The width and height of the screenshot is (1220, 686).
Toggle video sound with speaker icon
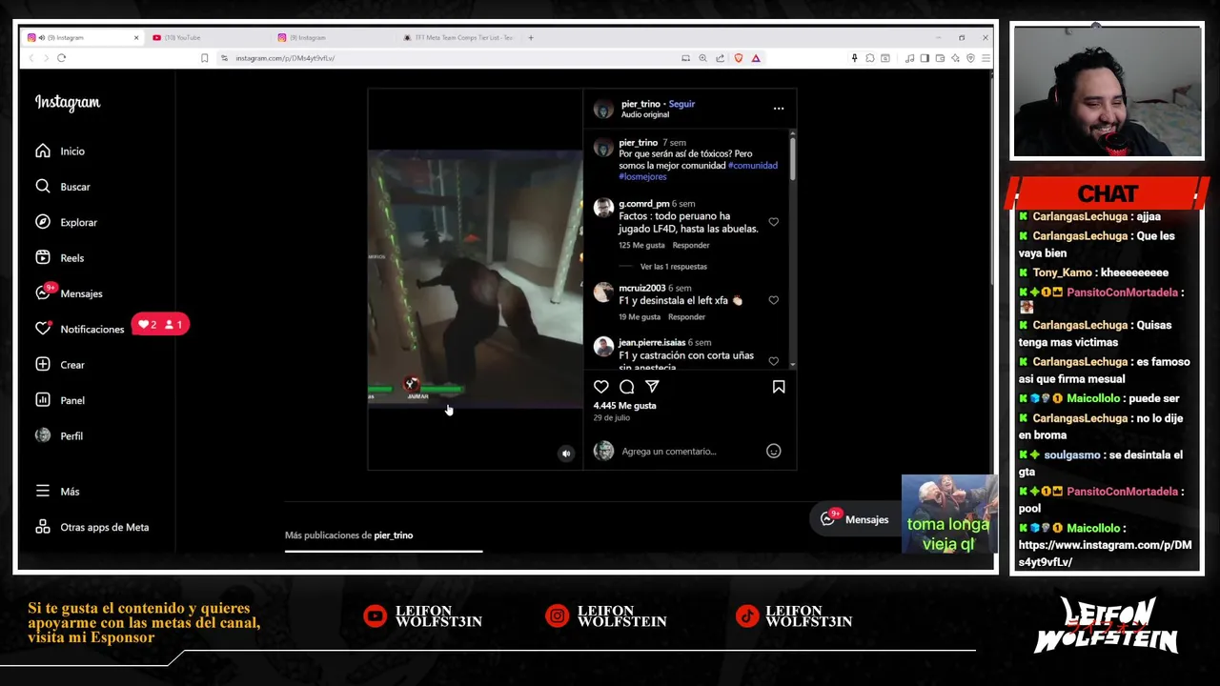click(x=566, y=454)
